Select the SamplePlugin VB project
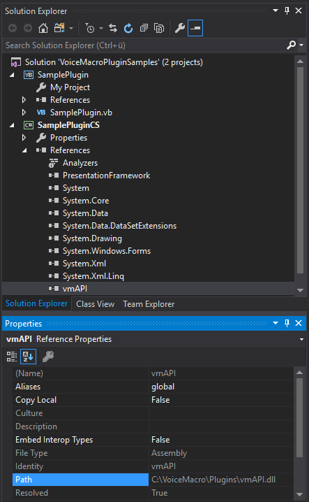Viewport: 309px width, 502px height. point(63,75)
